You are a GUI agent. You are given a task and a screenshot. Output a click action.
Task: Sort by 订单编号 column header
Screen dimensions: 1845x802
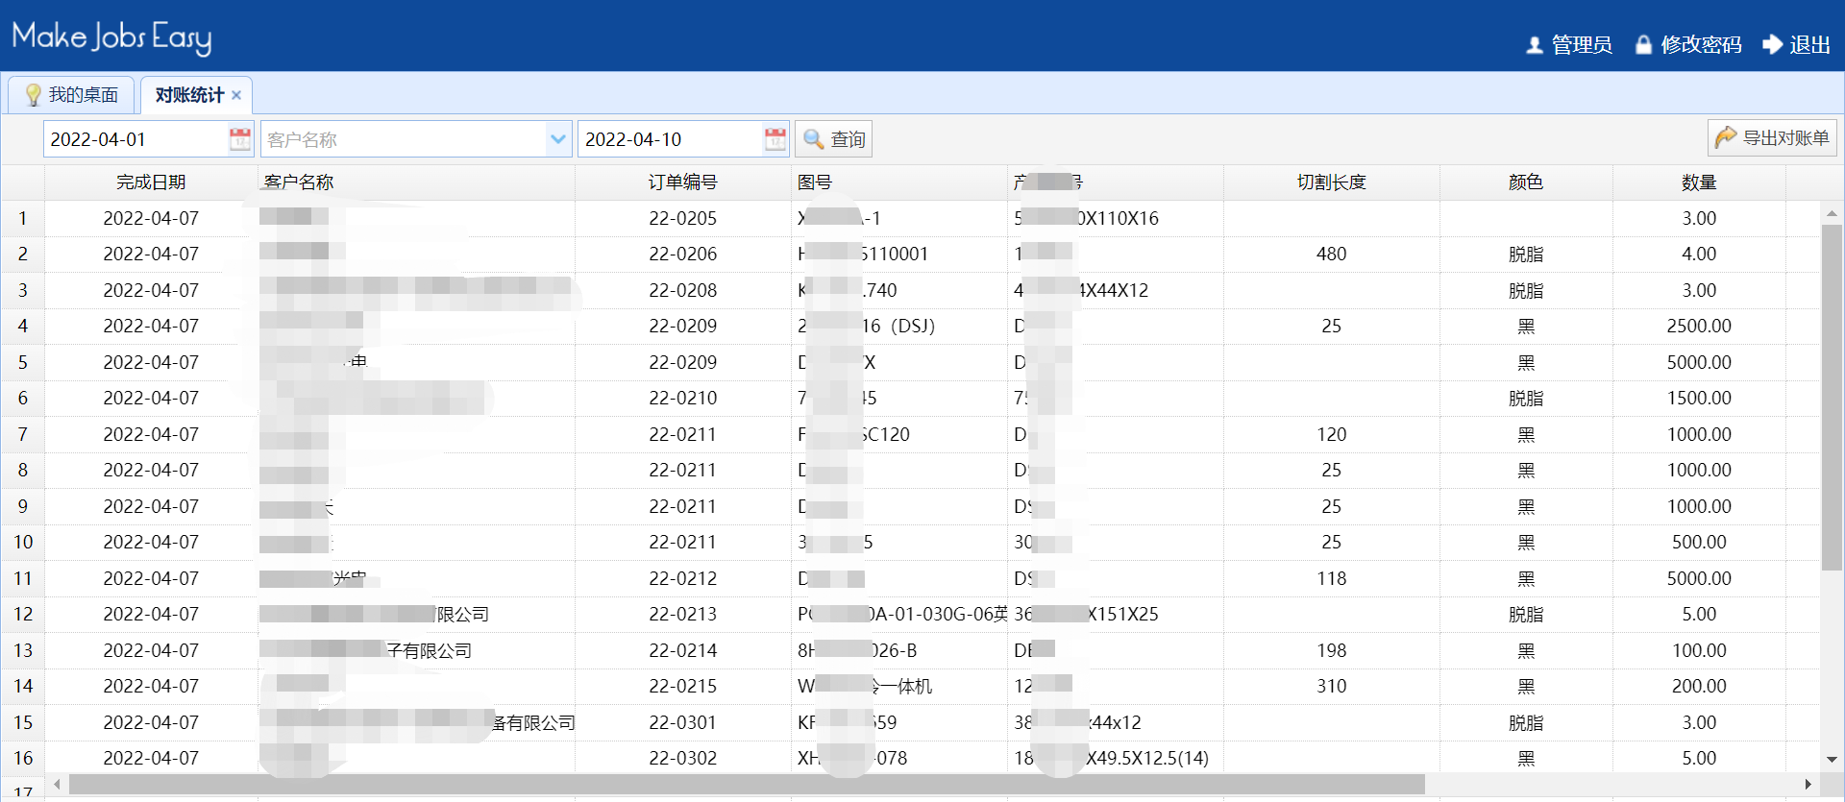682,182
